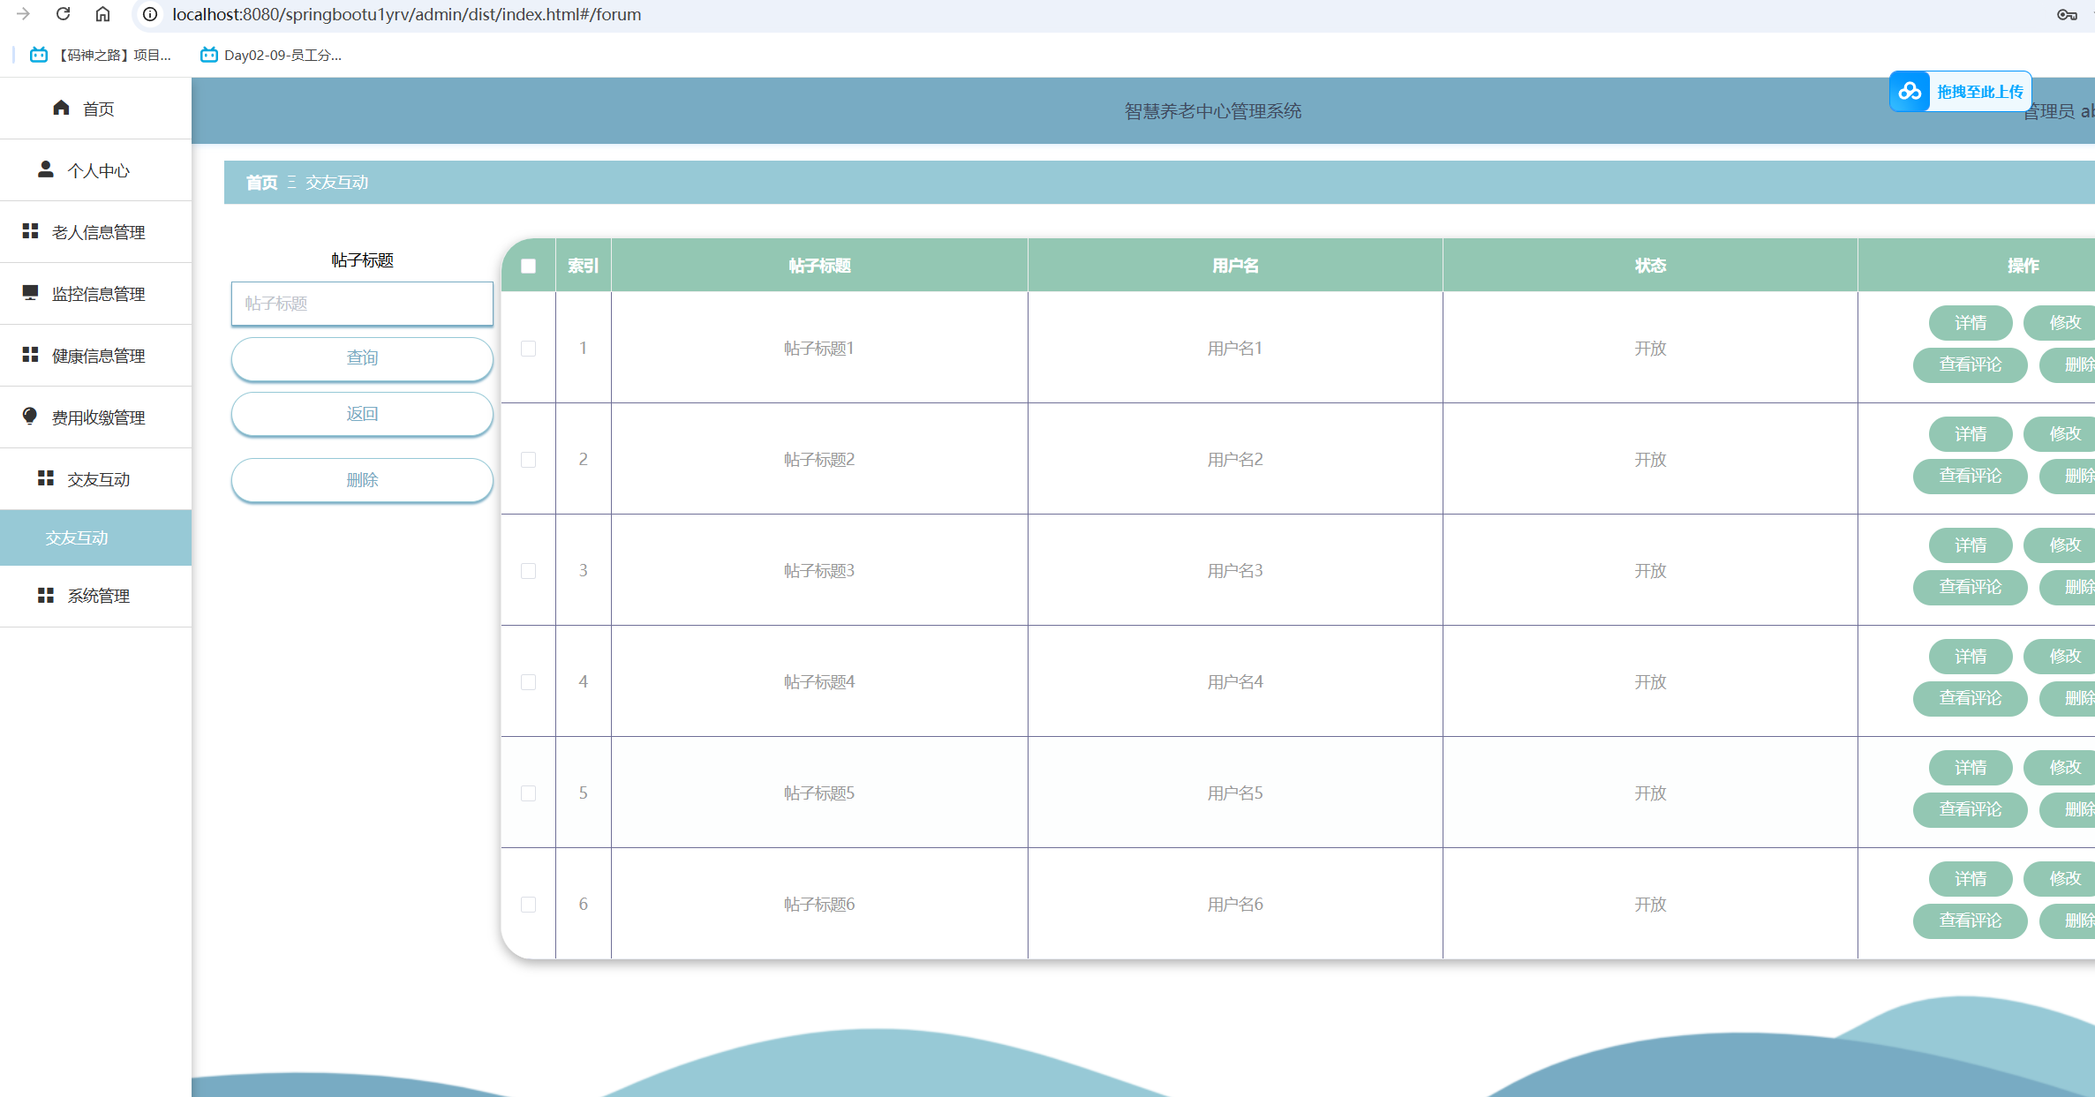Check the checkbox for row 帖子标题4
Screen dimensions: 2095x1097
click(528, 682)
